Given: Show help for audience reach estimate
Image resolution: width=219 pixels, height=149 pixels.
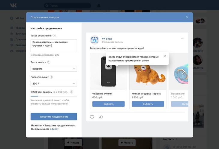Looking at the screenshot, I should coord(71,92).
